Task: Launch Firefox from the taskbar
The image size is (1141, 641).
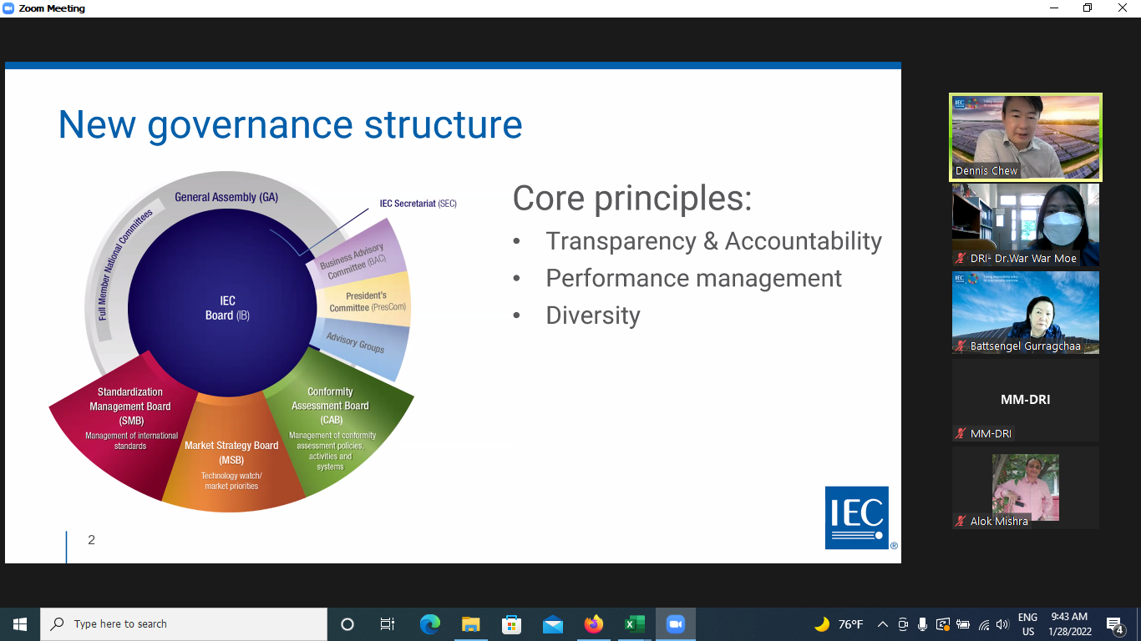Action: pos(593,623)
